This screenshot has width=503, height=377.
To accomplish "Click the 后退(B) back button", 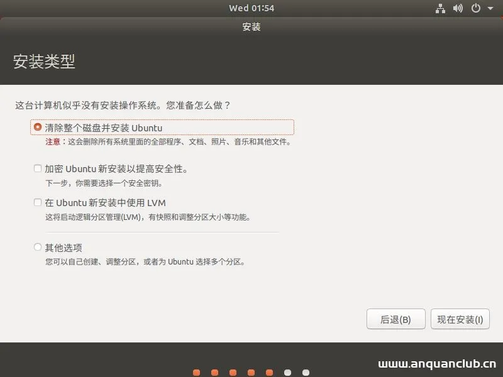I will point(396,319).
